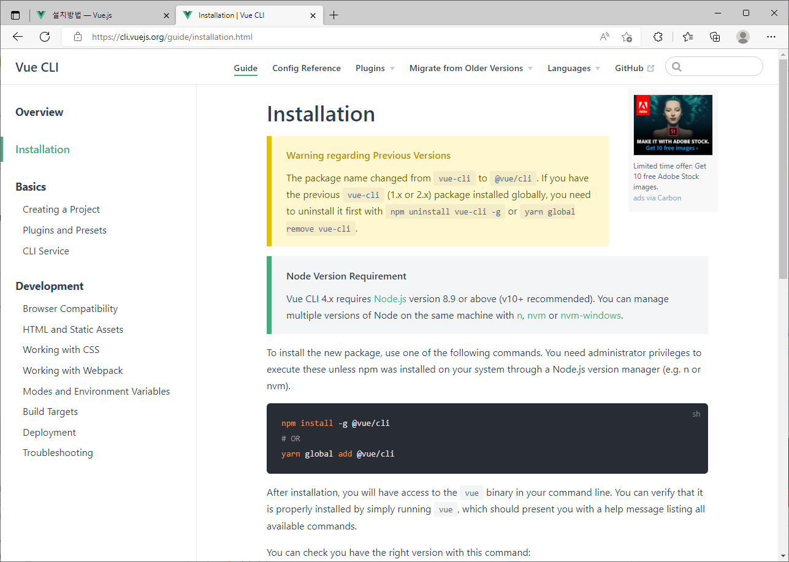Open Working with Webpack link
Screen dimensions: 789x562
point(73,370)
